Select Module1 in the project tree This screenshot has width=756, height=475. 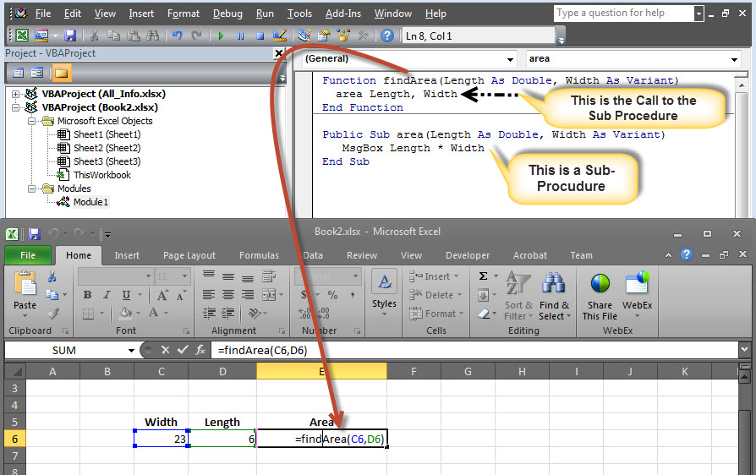[x=90, y=202]
